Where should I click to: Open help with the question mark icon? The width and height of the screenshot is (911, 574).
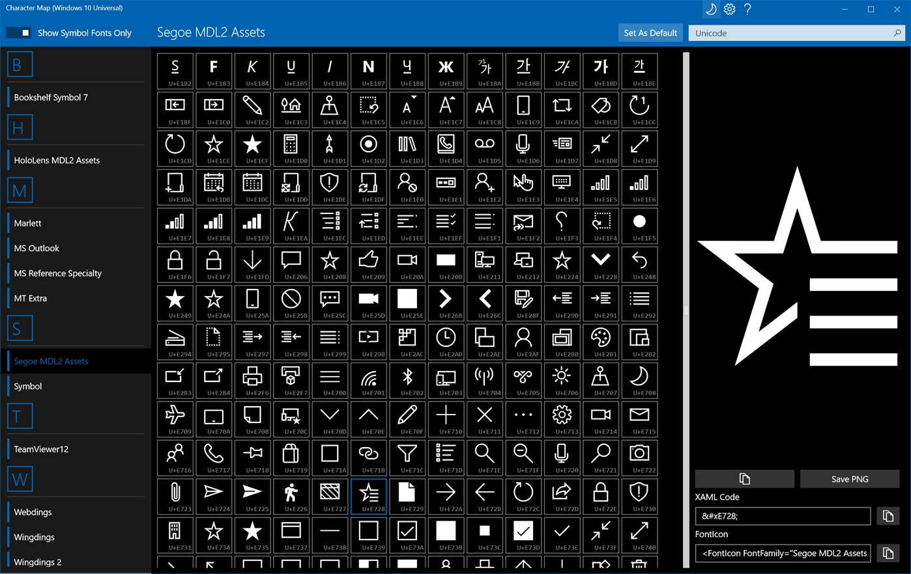pyautogui.click(x=748, y=9)
